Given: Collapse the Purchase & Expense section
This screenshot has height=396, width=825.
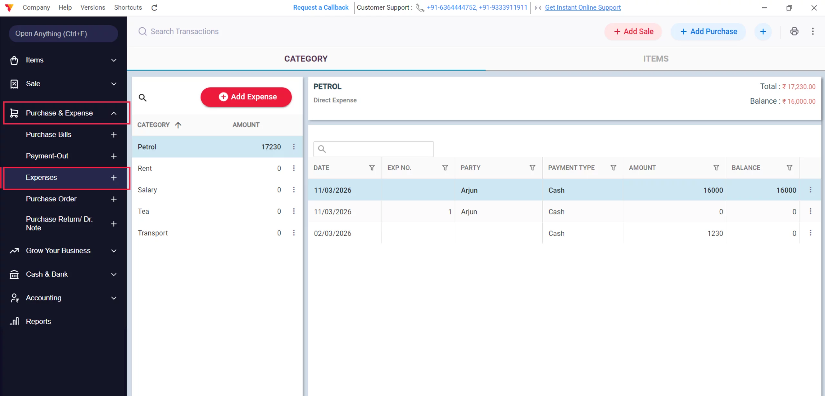Looking at the screenshot, I should coord(114,113).
